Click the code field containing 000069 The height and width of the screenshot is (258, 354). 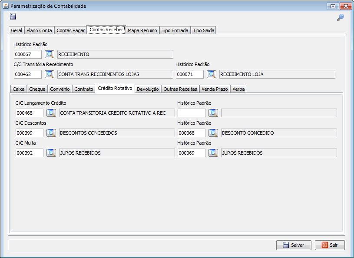tap(192, 153)
